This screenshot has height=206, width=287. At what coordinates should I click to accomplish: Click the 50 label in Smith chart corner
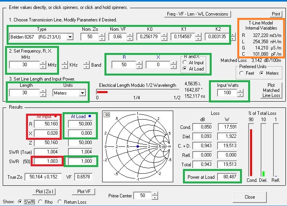(x=107, y=115)
